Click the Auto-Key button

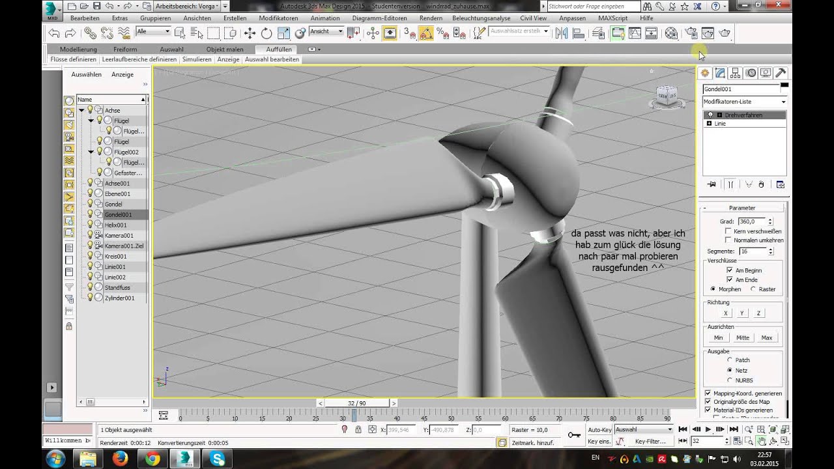(x=599, y=430)
